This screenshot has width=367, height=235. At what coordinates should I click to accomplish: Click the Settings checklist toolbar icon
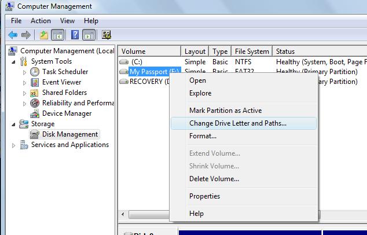(x=107, y=35)
